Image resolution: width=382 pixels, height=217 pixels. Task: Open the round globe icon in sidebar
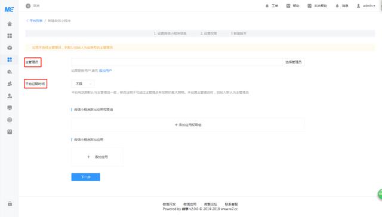(10, 120)
